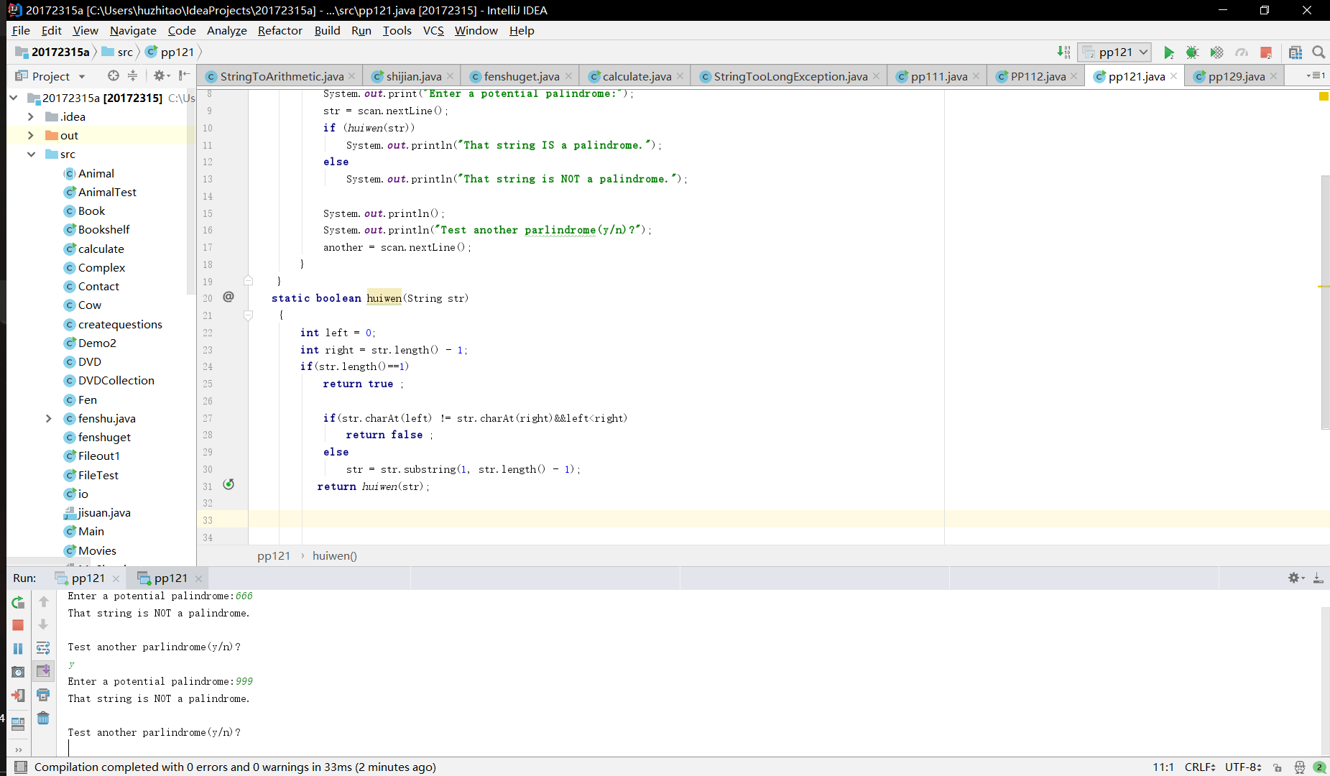Viewport: 1330px width, 776px height.
Task: Open the VCS menu
Action: click(x=433, y=30)
